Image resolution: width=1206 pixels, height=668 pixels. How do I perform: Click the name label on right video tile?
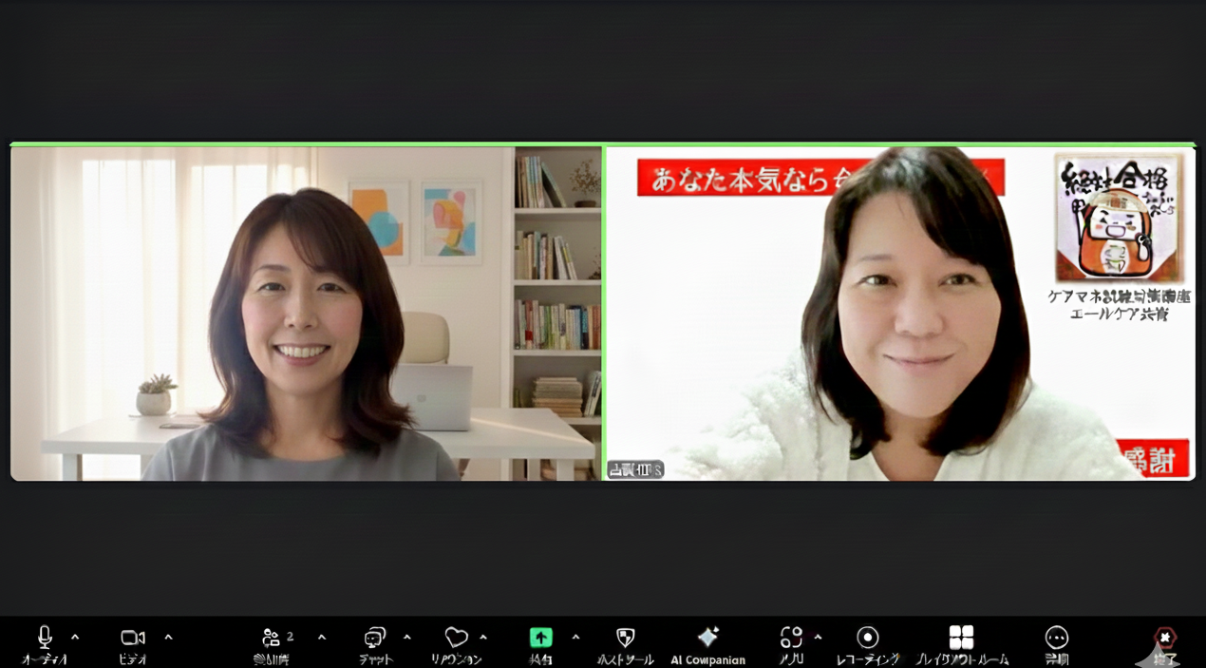click(634, 469)
